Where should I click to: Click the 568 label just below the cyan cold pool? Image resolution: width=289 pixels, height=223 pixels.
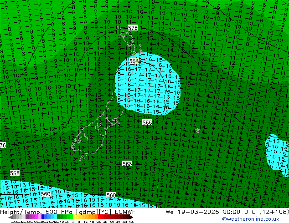pos(147,122)
